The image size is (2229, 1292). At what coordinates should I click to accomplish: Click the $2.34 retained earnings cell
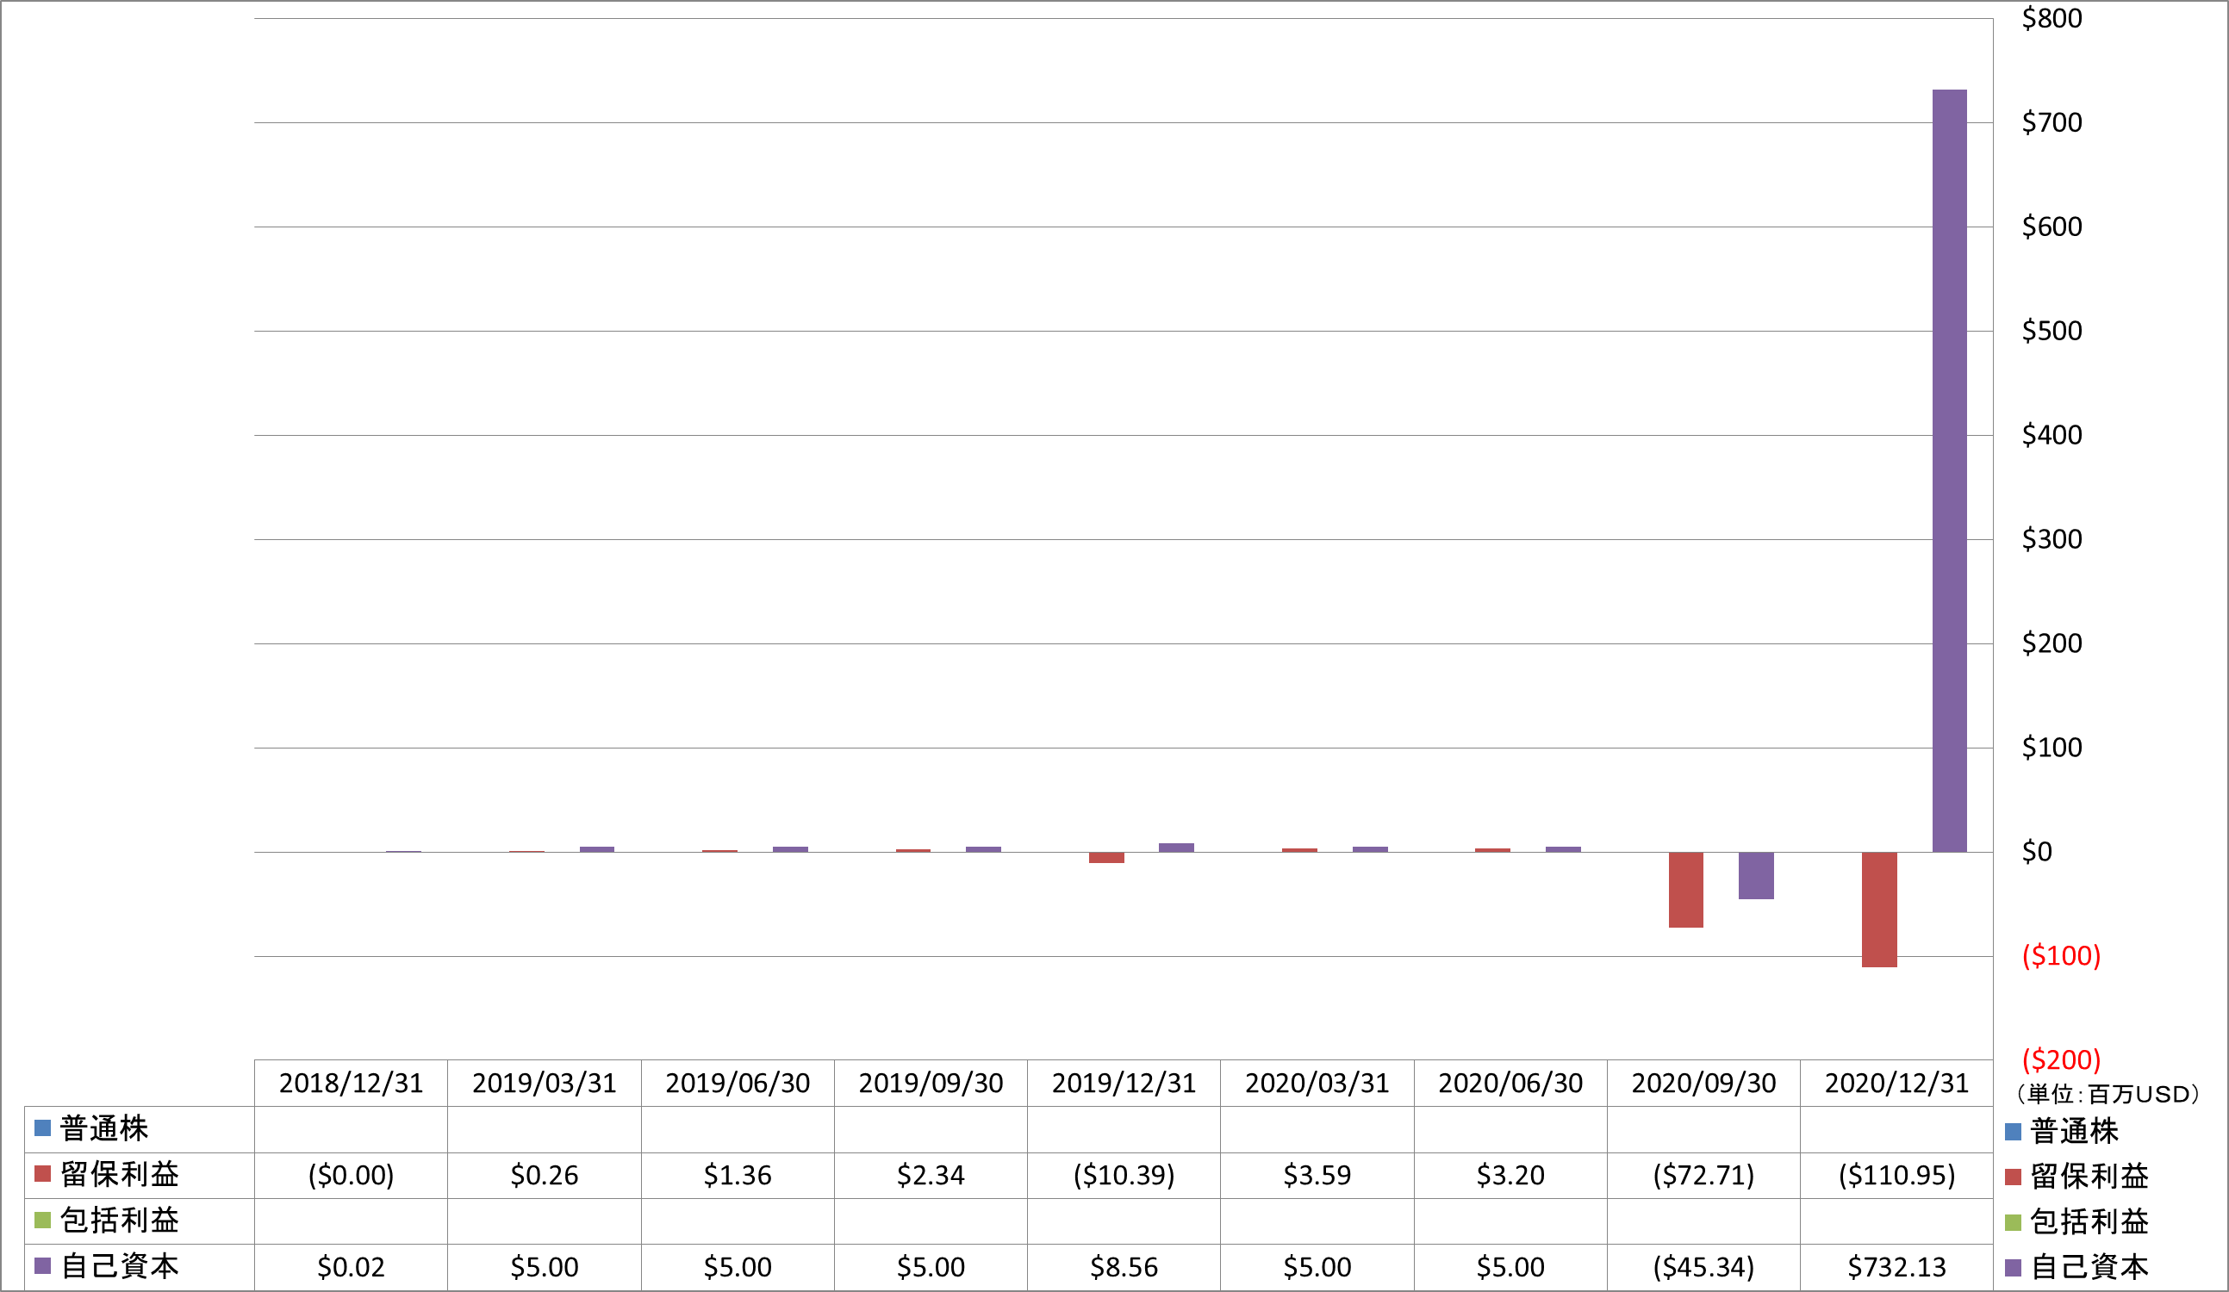tap(931, 1175)
